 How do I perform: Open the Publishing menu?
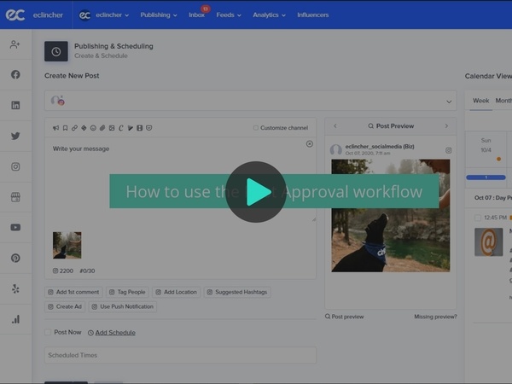tap(159, 15)
